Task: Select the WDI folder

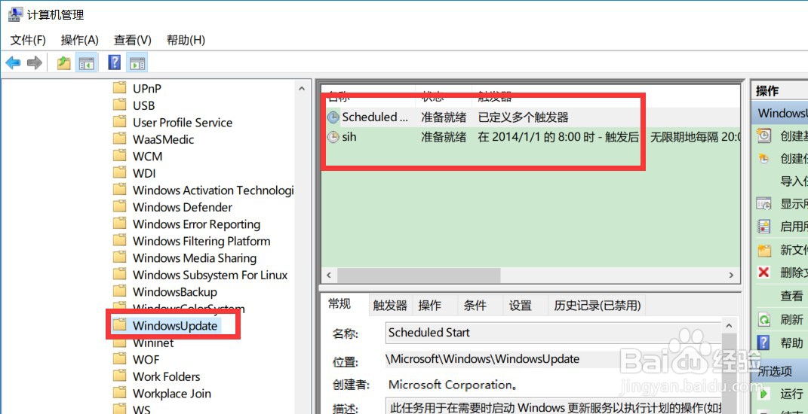Action: [144, 173]
